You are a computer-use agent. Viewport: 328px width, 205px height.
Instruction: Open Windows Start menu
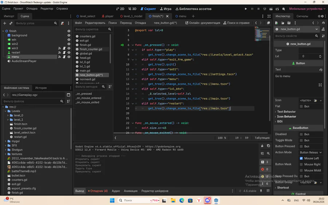point(112,200)
